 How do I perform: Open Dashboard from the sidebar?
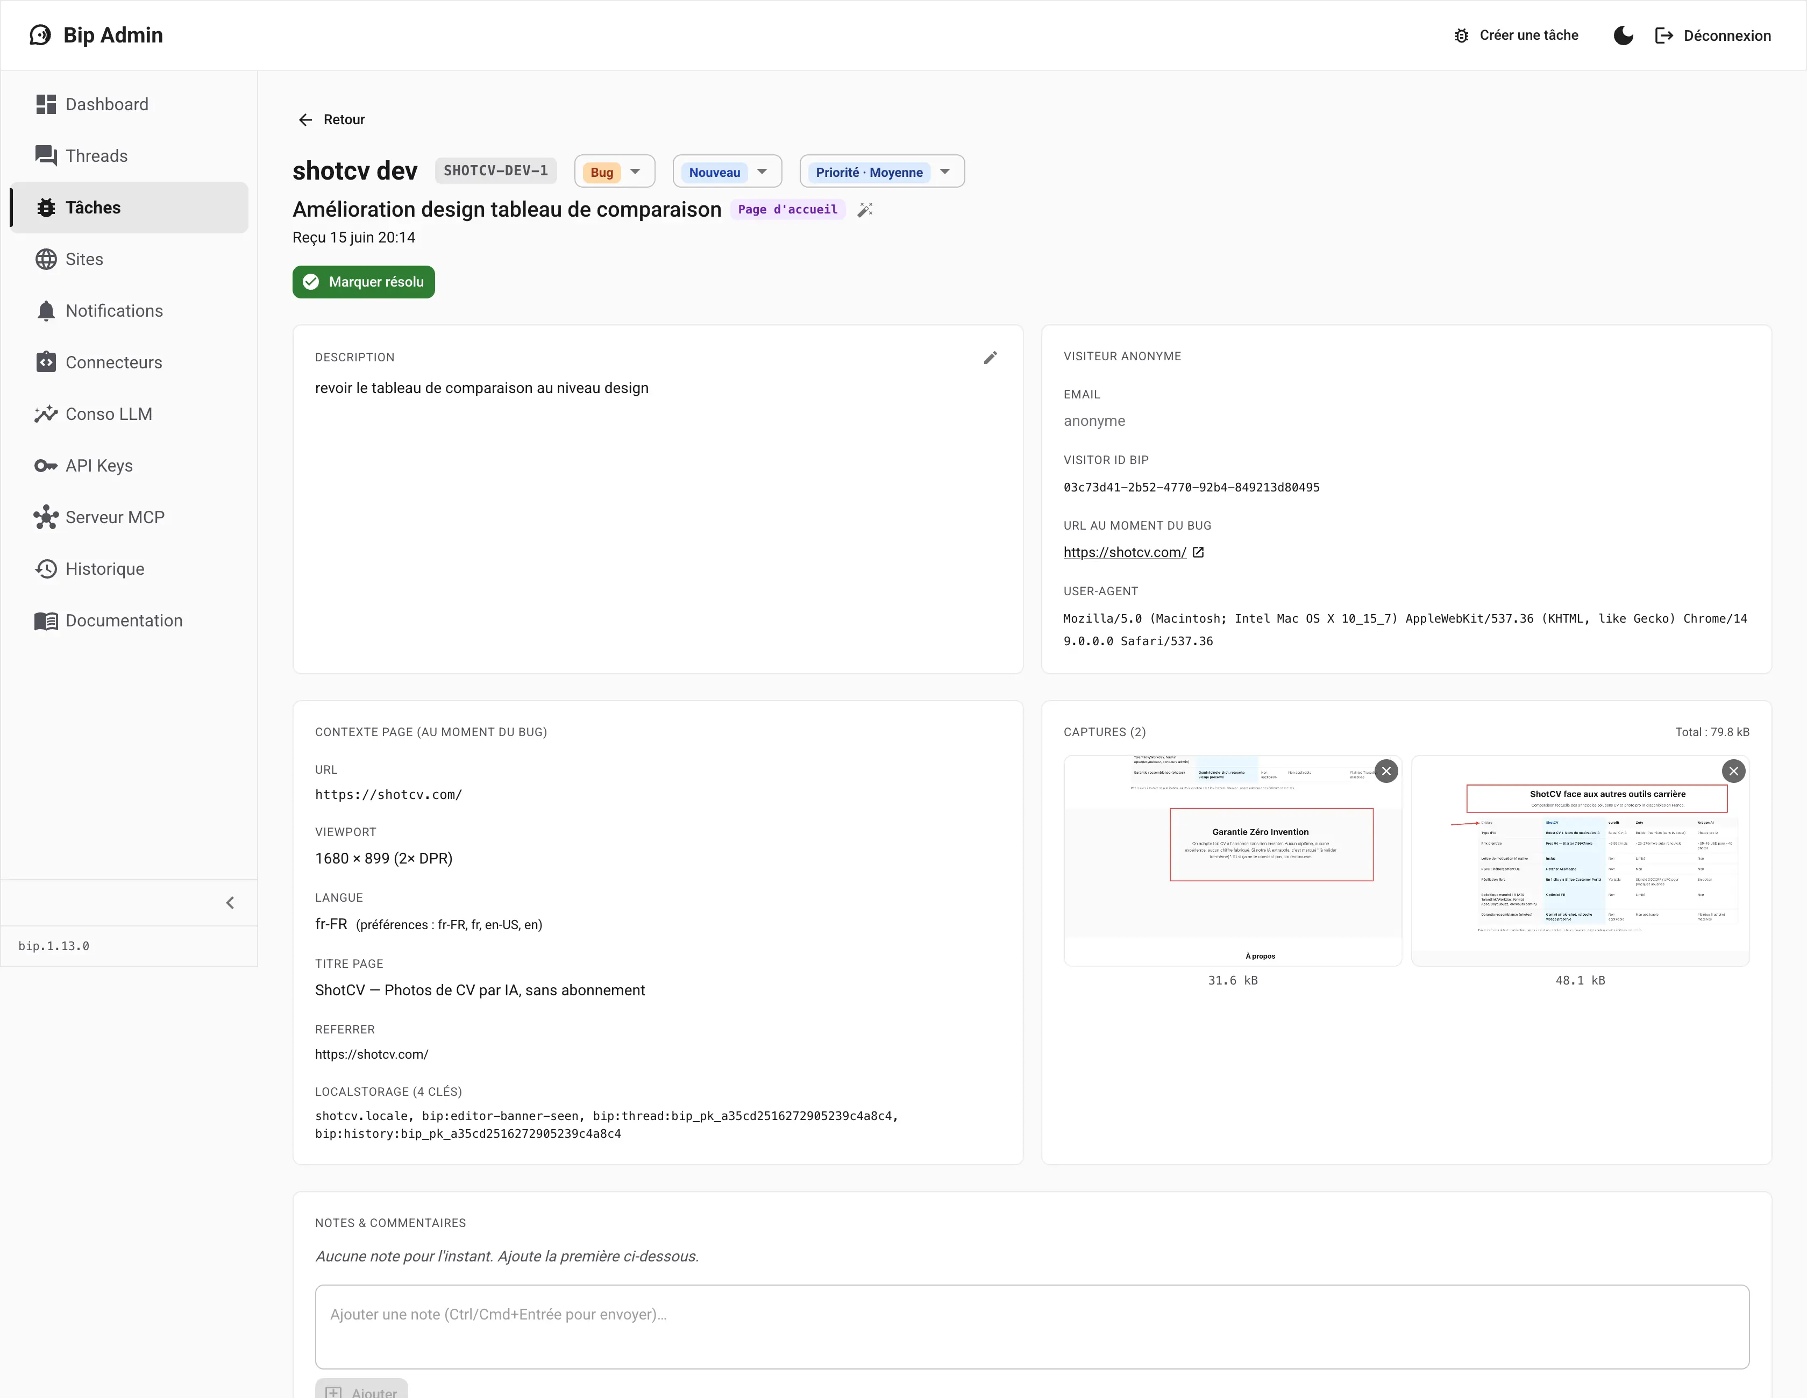click(x=129, y=104)
